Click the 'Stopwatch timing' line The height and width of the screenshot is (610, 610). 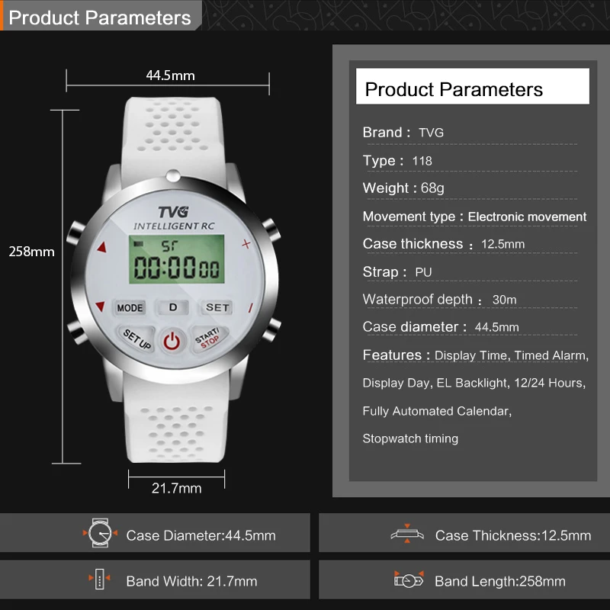(410, 438)
